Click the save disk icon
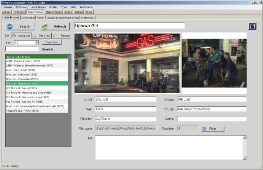 point(253,26)
